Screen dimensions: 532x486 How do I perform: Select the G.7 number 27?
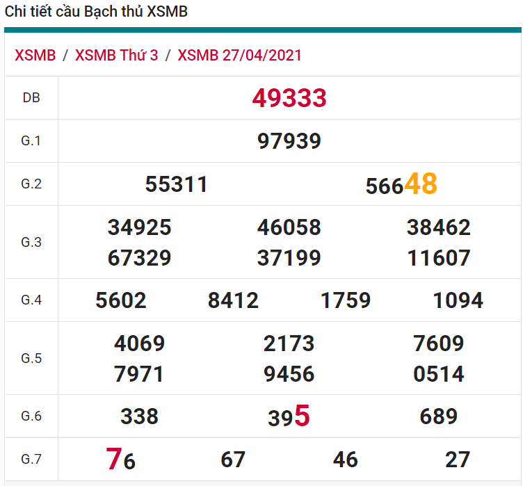(458, 460)
